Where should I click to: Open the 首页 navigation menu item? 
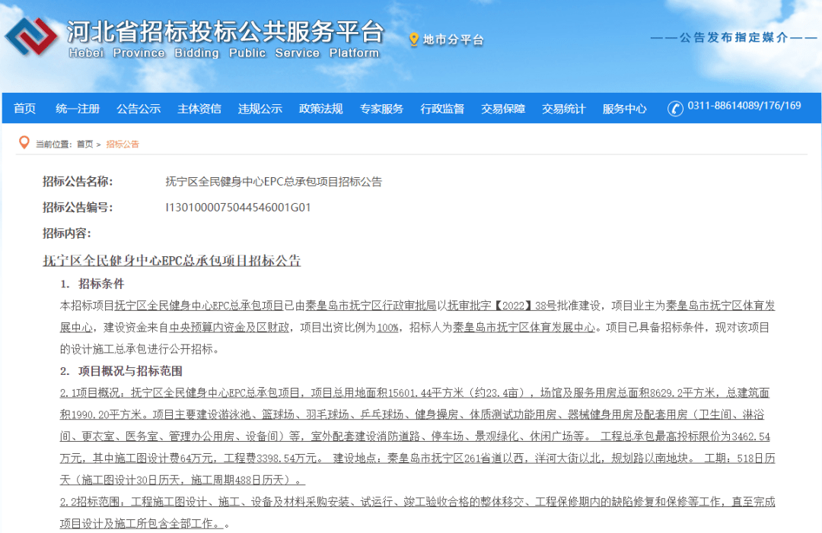coord(24,109)
